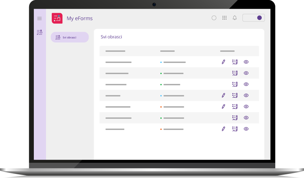Open the hamburger menu in the sidebar
The height and width of the screenshot is (178, 304).
(x=40, y=19)
